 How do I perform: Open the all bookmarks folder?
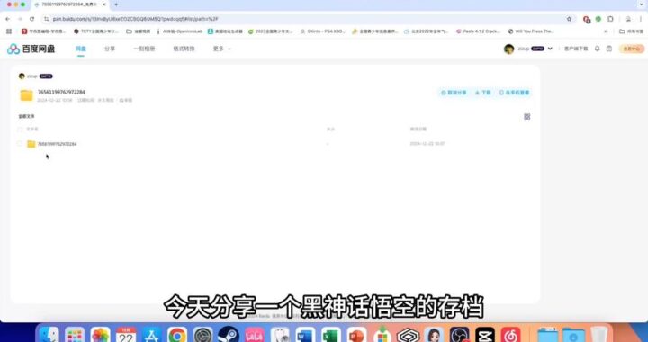pyautogui.click(x=631, y=31)
